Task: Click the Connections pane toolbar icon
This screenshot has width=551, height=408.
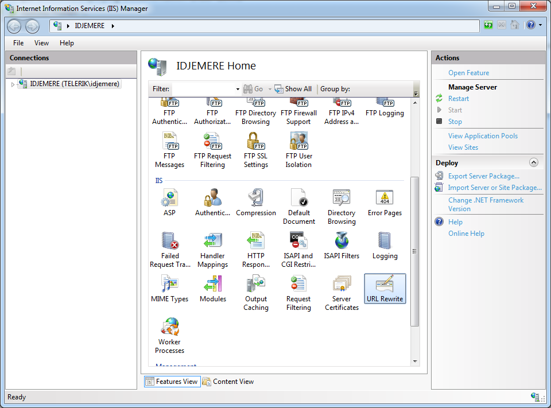Action: 12,71
